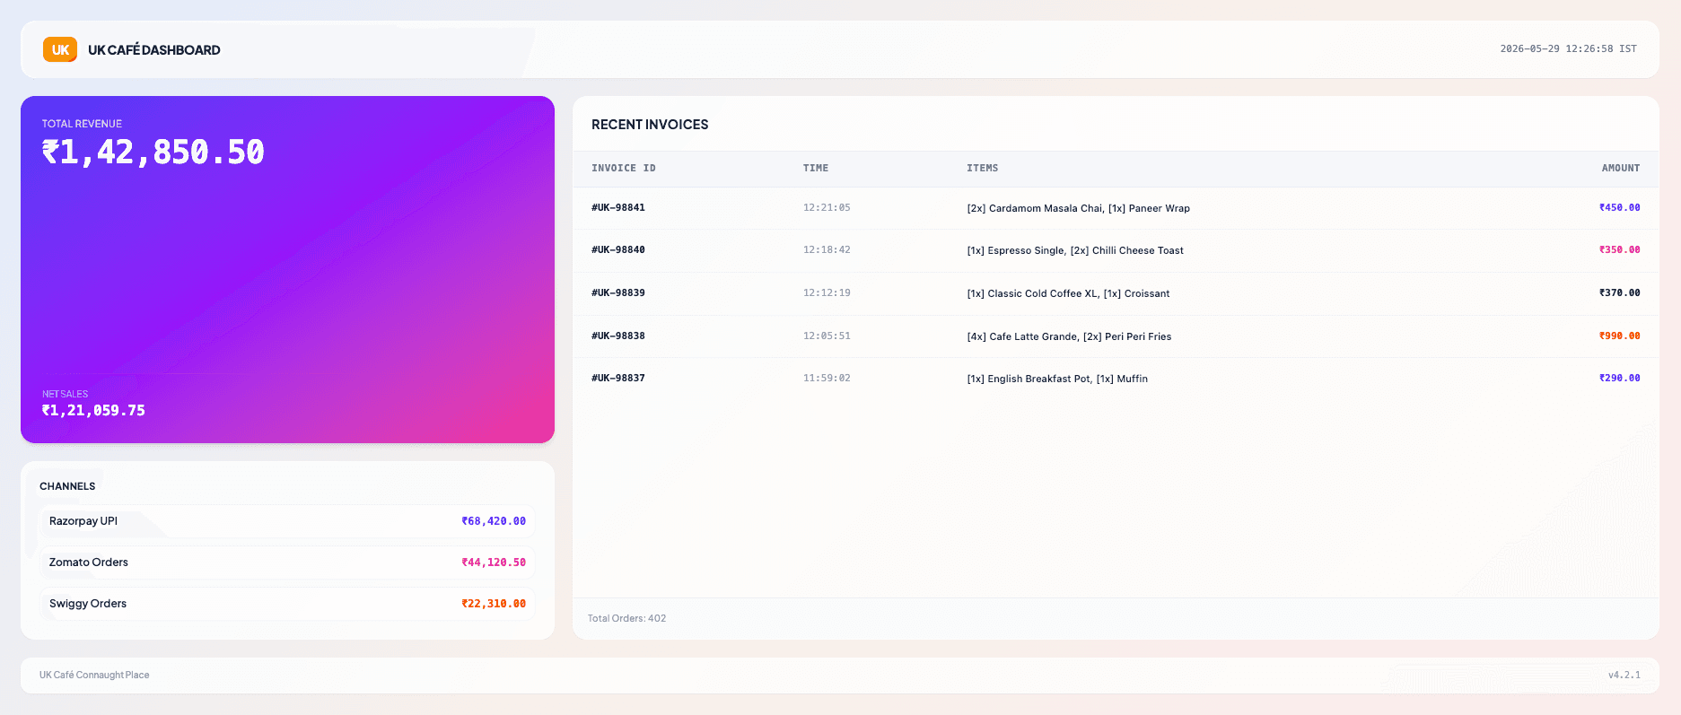This screenshot has width=1681, height=715.
Task: Click the invoice amount ₹290.00
Action: coord(1619,378)
